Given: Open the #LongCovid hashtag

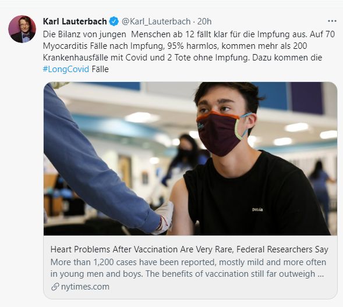Looking at the screenshot, I should [66, 69].
